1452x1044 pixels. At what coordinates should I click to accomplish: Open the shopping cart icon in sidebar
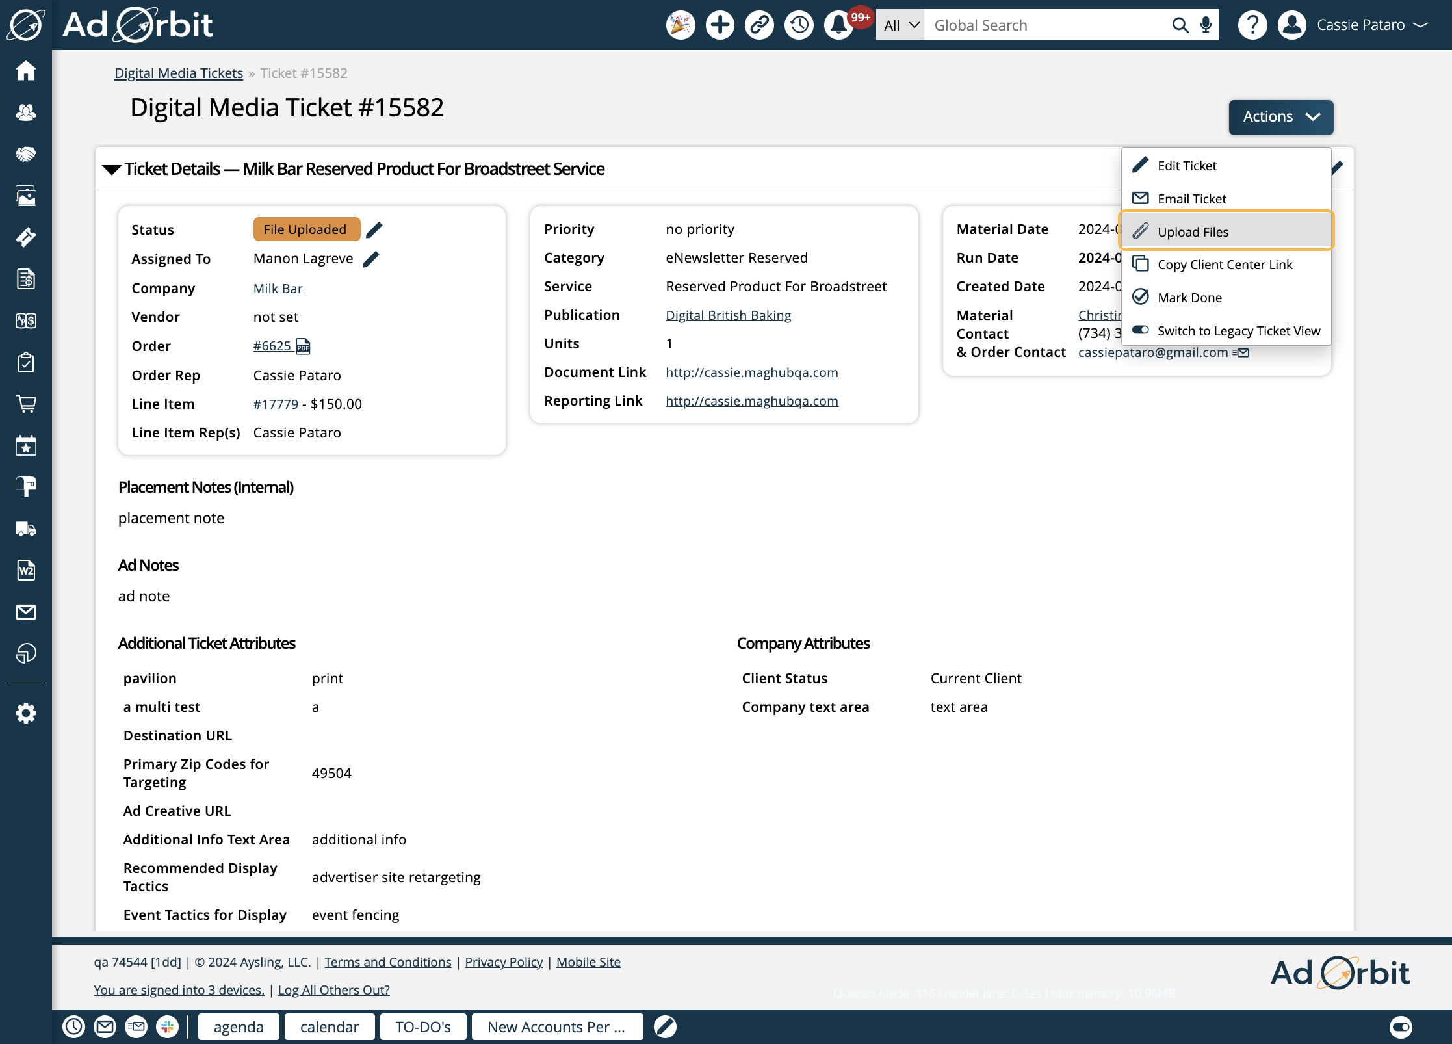(26, 404)
